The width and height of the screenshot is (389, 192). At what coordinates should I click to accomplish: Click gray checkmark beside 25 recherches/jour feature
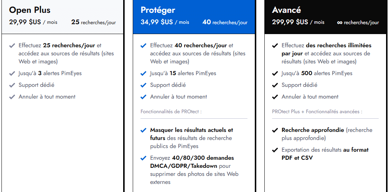(x=12, y=46)
